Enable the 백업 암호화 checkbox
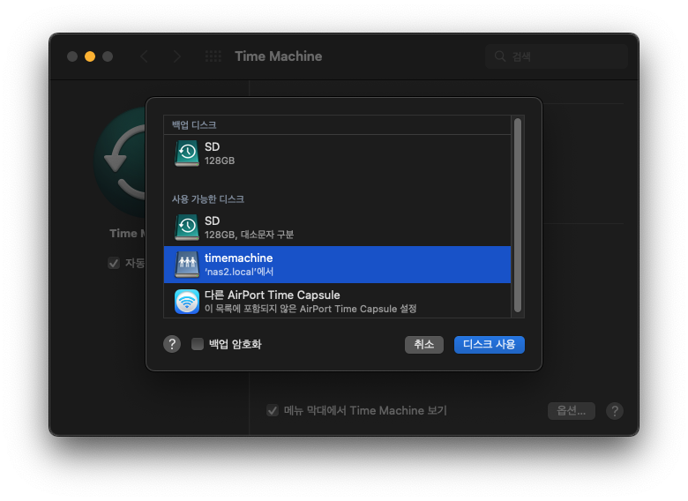Viewport: 688px width, 501px height. point(198,344)
